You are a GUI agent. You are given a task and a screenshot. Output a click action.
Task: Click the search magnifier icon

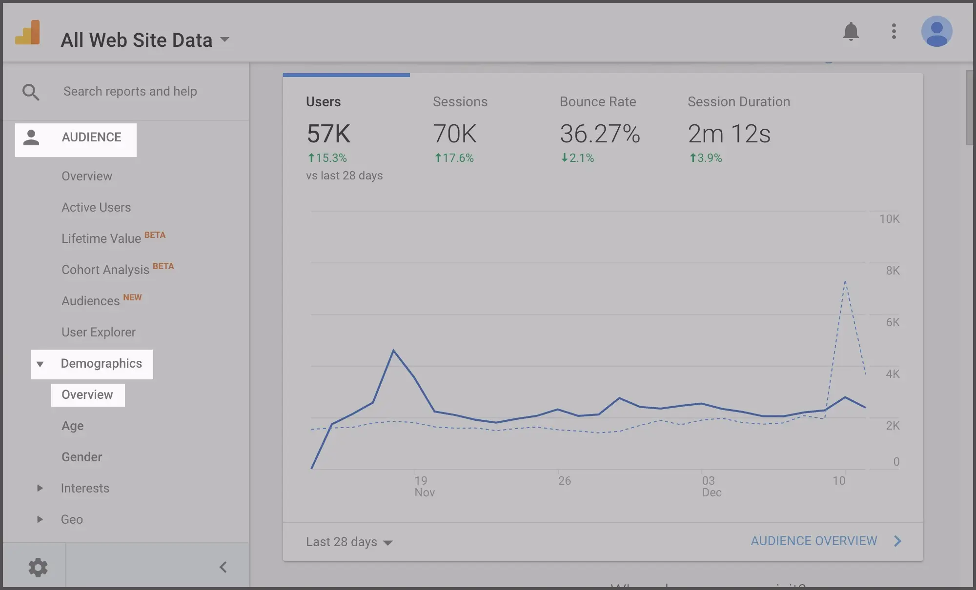click(x=31, y=92)
